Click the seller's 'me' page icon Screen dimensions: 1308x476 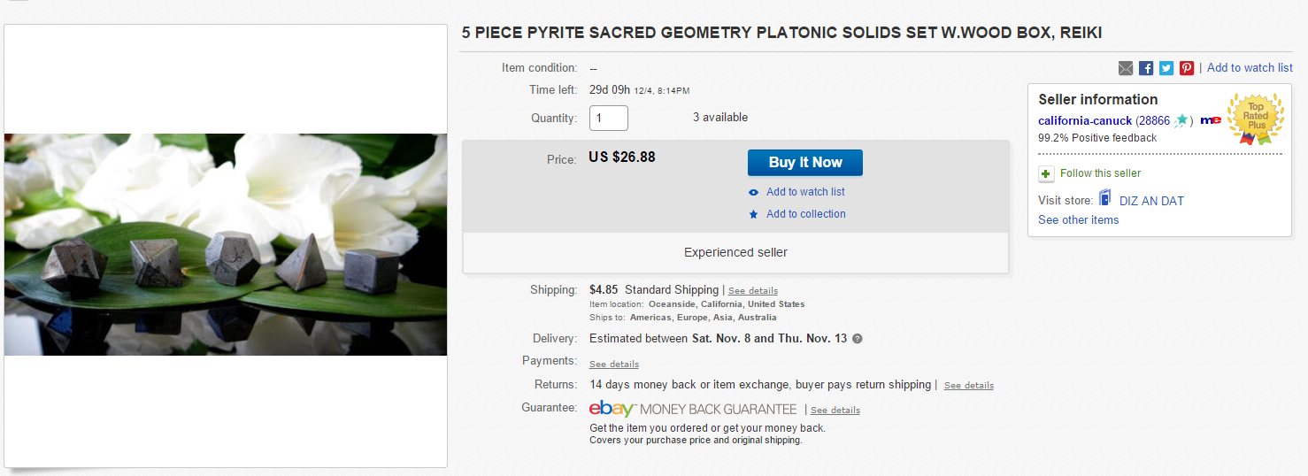(x=1211, y=120)
